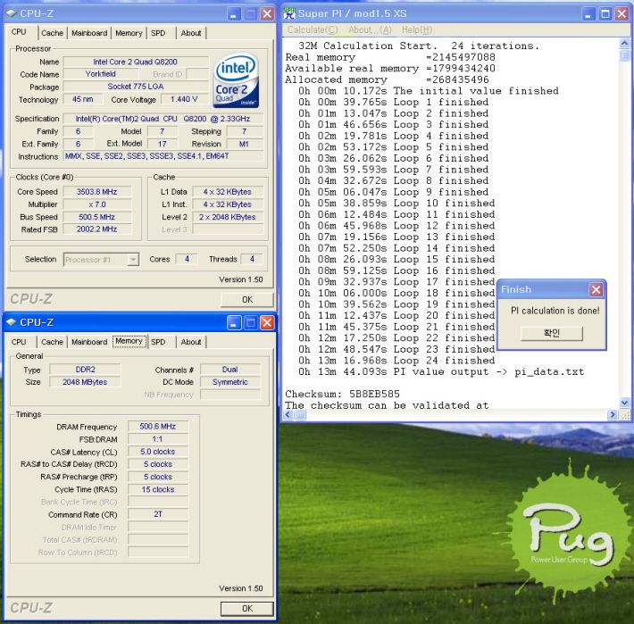Click the FSB:DRAM ratio value 1:1
634x624 pixels.
158,439
